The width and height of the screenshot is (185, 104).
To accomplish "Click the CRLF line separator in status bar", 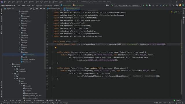I will pyautogui.click(x=160, y=103).
